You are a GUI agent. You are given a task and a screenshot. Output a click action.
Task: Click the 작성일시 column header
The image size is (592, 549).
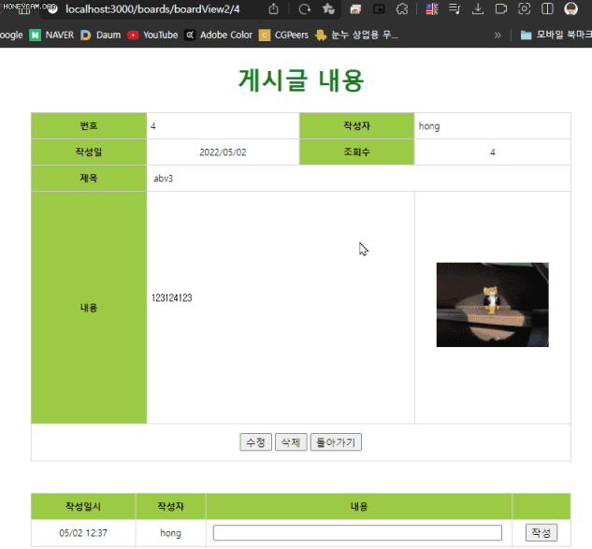[83, 506]
